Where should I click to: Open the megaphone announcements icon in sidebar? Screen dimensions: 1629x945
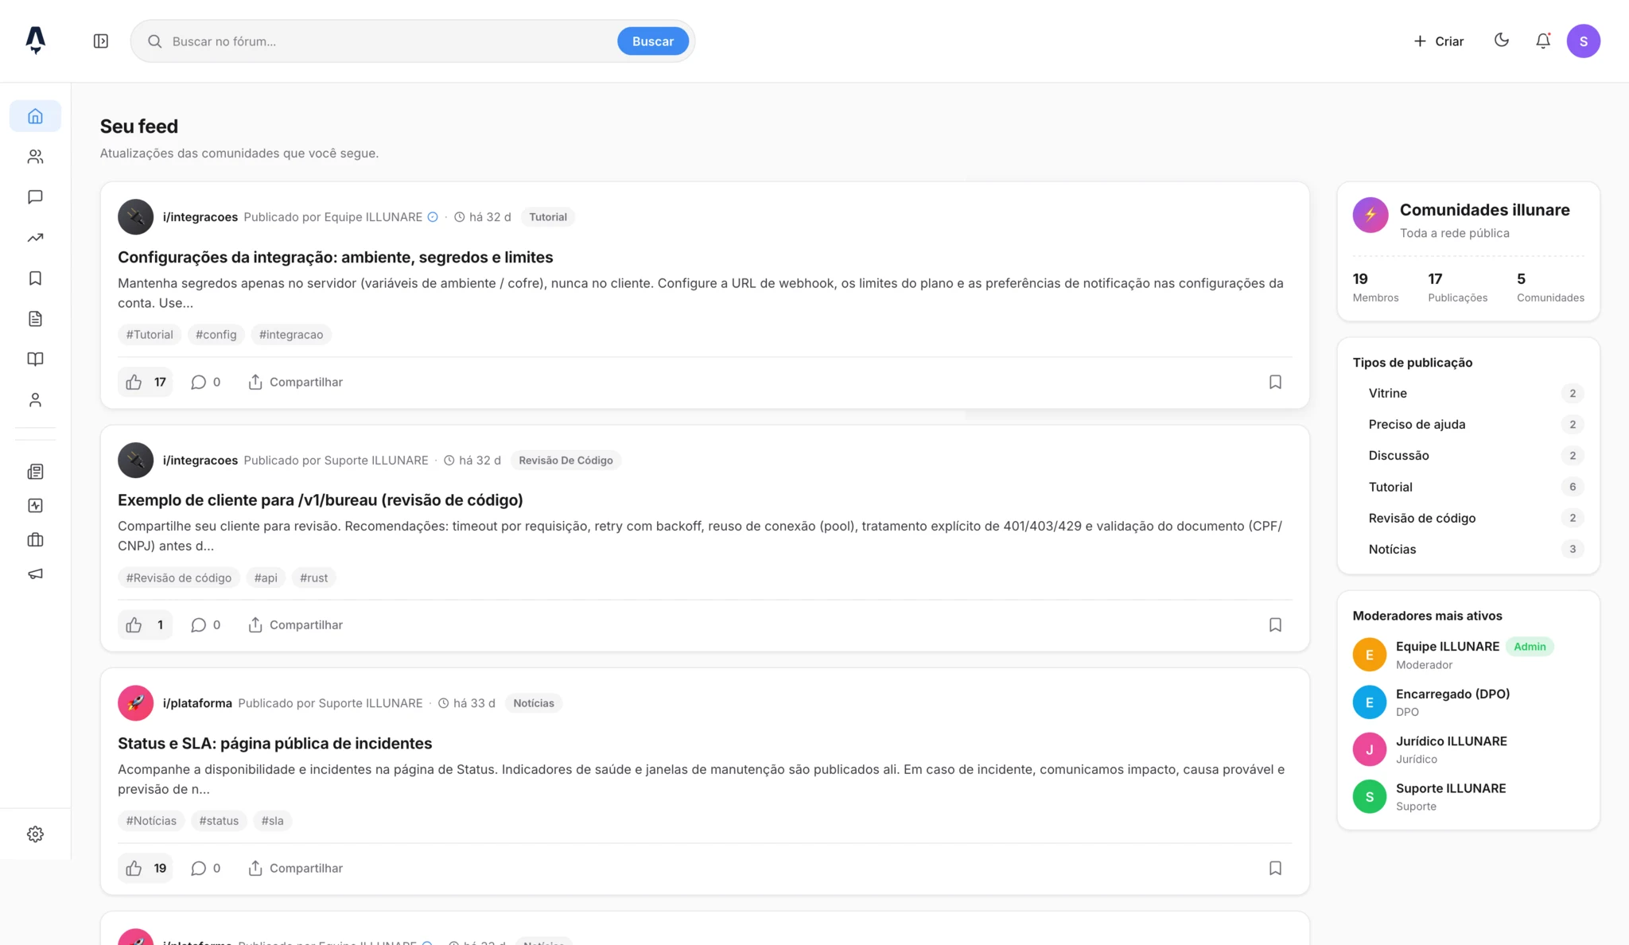pos(35,574)
